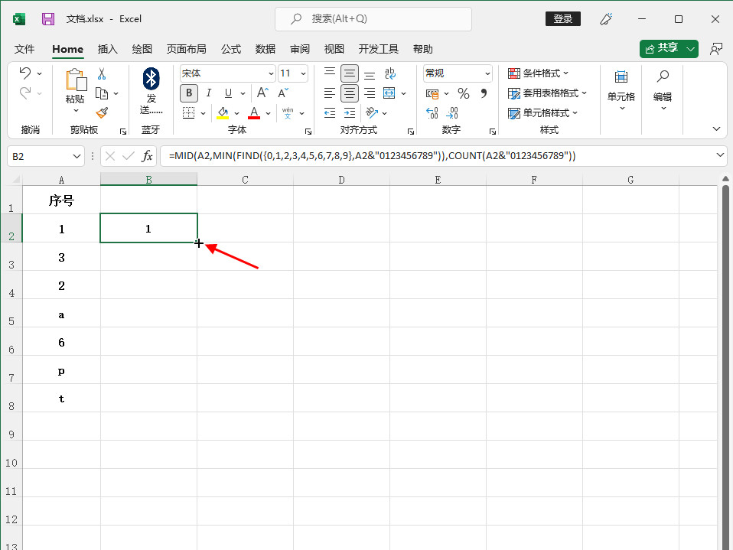Apply Percent Style format
Screen dimensions: 733x550
(x=463, y=93)
